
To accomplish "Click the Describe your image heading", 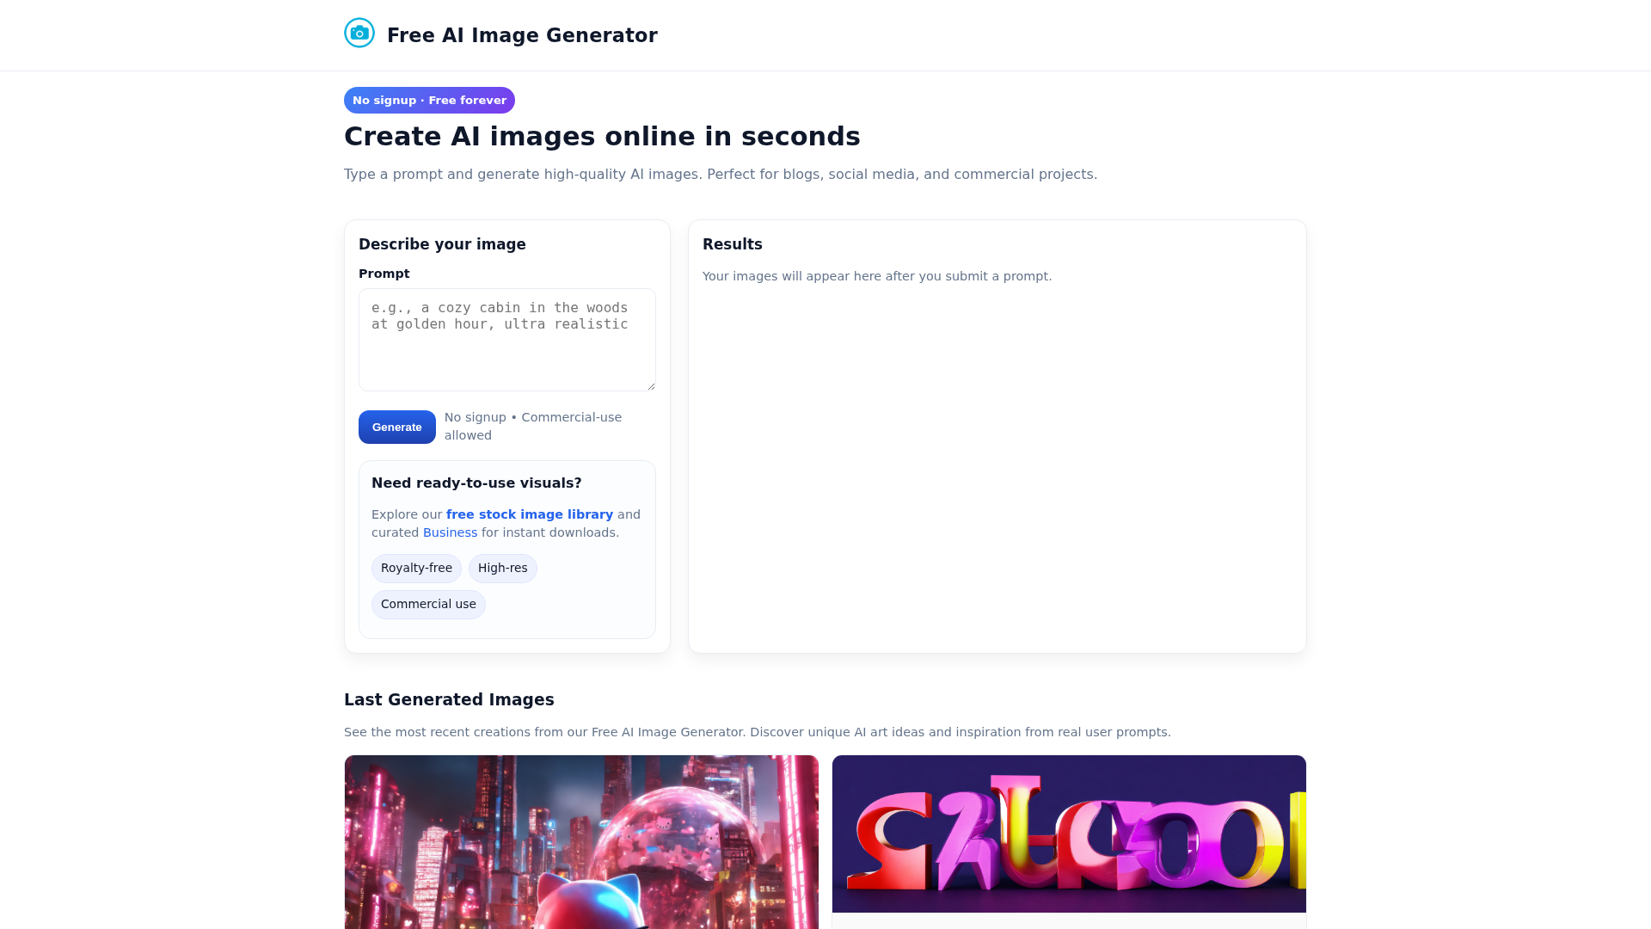I will 442,244.
